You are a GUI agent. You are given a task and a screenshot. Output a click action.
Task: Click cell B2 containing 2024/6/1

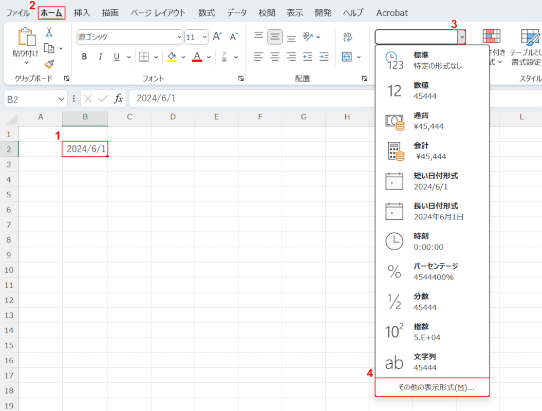click(85, 149)
